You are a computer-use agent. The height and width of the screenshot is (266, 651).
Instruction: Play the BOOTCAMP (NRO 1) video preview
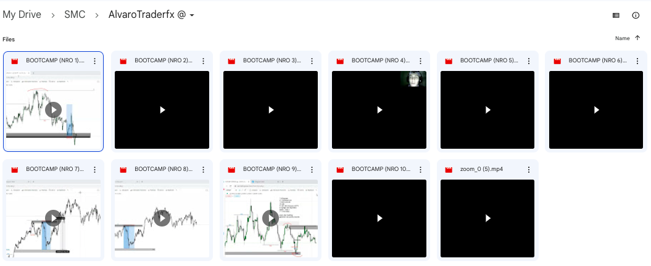pyautogui.click(x=53, y=110)
